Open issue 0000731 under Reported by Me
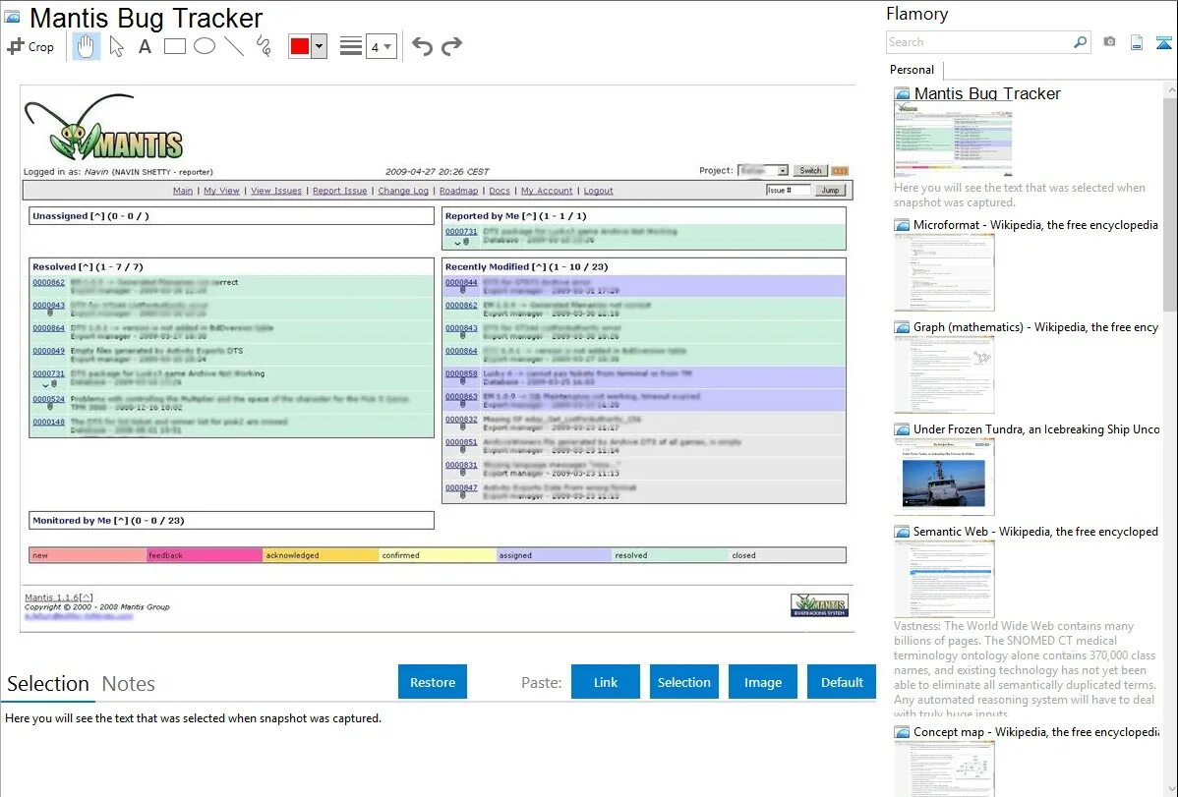 coord(461,231)
